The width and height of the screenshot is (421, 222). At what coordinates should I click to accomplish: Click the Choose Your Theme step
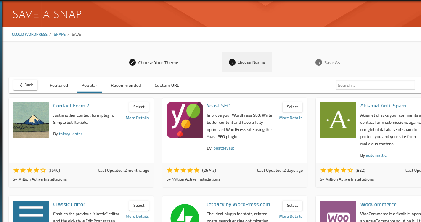click(x=154, y=62)
